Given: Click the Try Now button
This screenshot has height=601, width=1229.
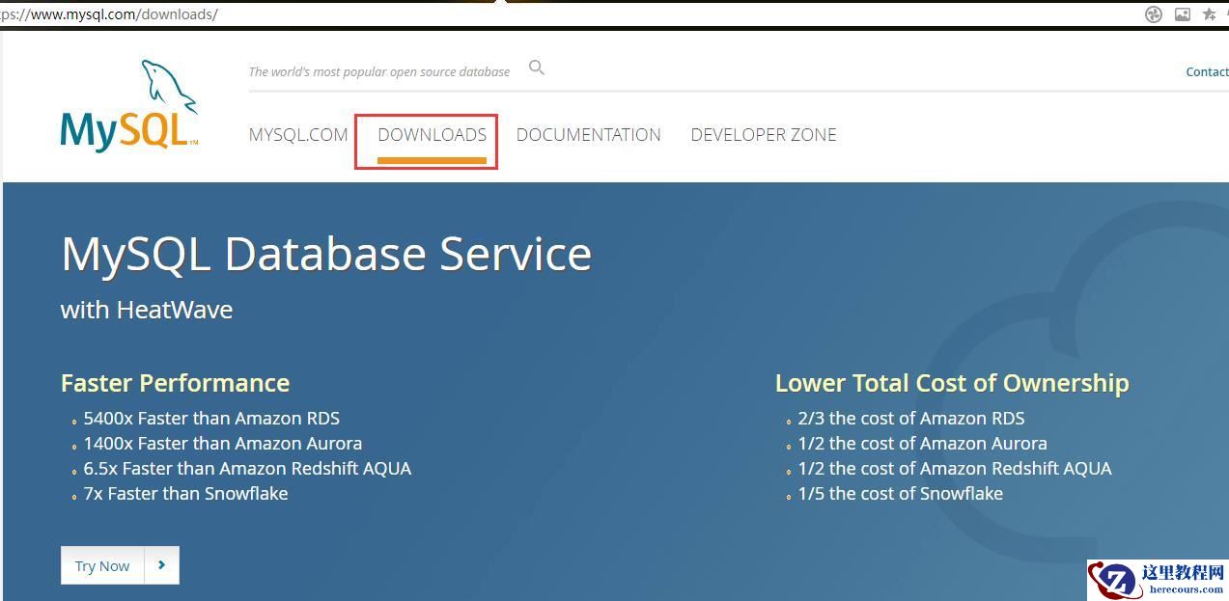Looking at the screenshot, I should pos(101,565).
